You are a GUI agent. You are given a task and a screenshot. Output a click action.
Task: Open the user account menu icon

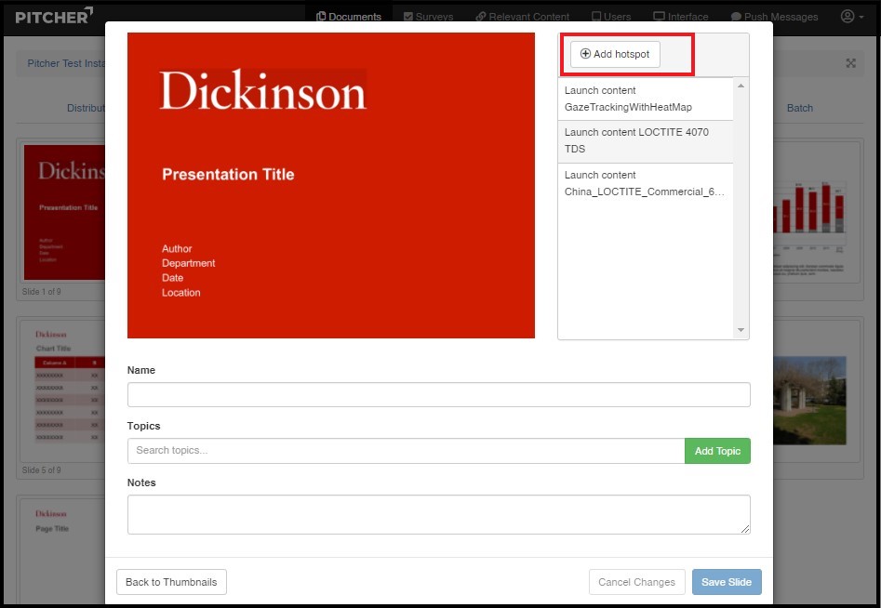point(852,17)
